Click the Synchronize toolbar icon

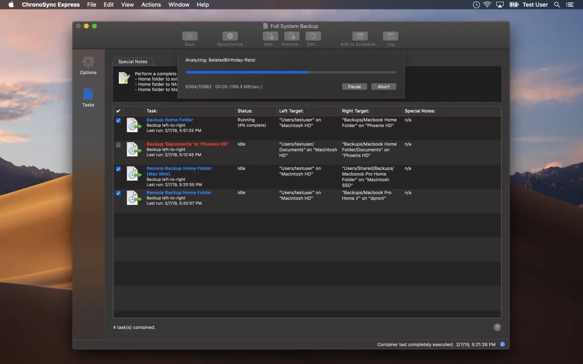pyautogui.click(x=230, y=36)
